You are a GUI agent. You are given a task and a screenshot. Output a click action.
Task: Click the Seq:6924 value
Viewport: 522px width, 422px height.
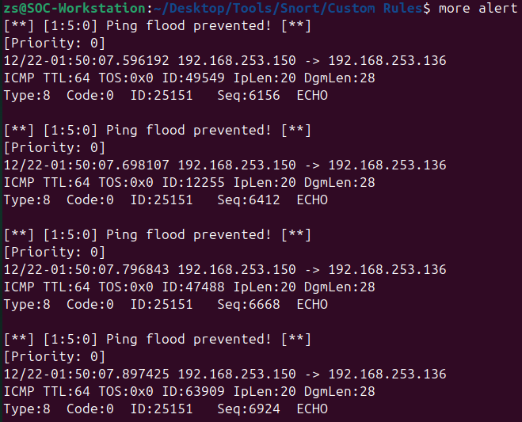pyautogui.click(x=249, y=409)
